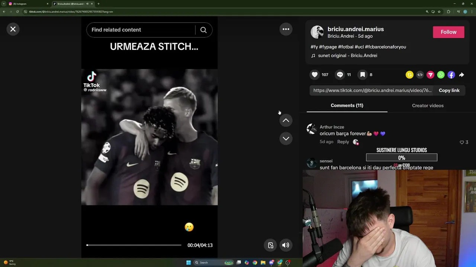Share the video to Facebook
Image resolution: width=476 pixels, height=267 pixels.
pyautogui.click(x=451, y=75)
